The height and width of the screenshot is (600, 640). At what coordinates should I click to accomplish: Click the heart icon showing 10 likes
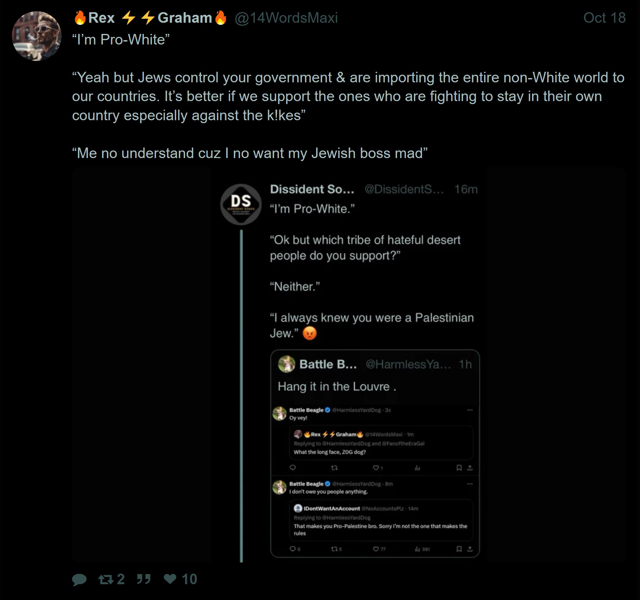(x=170, y=579)
